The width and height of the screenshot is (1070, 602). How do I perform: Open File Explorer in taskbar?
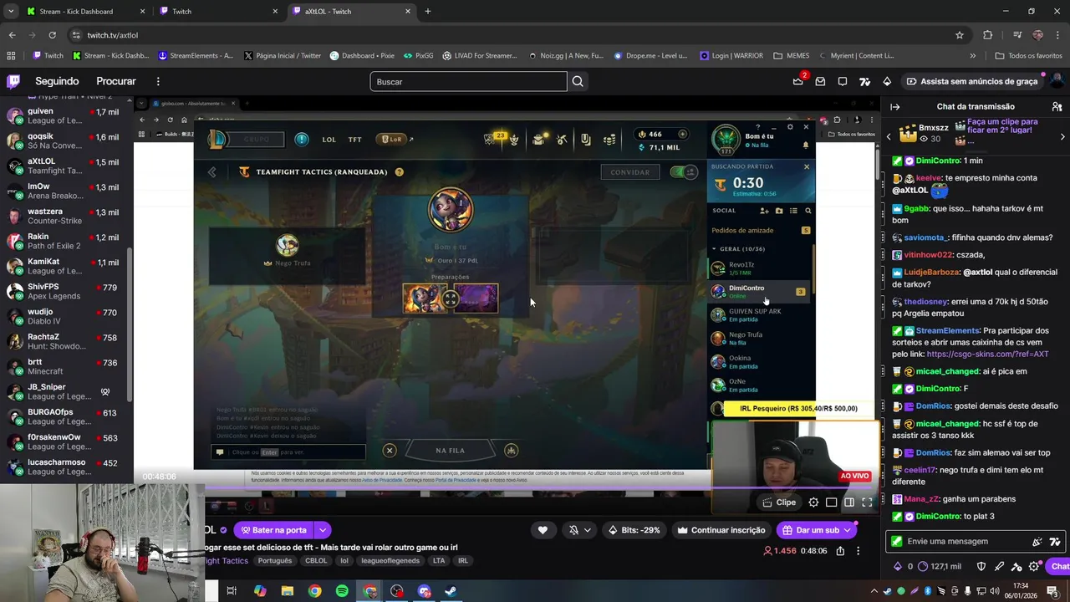click(x=288, y=591)
